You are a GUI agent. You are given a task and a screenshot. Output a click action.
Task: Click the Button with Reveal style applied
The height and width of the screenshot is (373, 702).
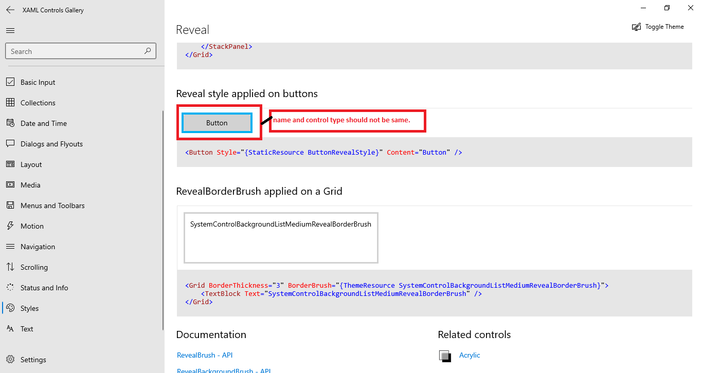pyautogui.click(x=217, y=123)
